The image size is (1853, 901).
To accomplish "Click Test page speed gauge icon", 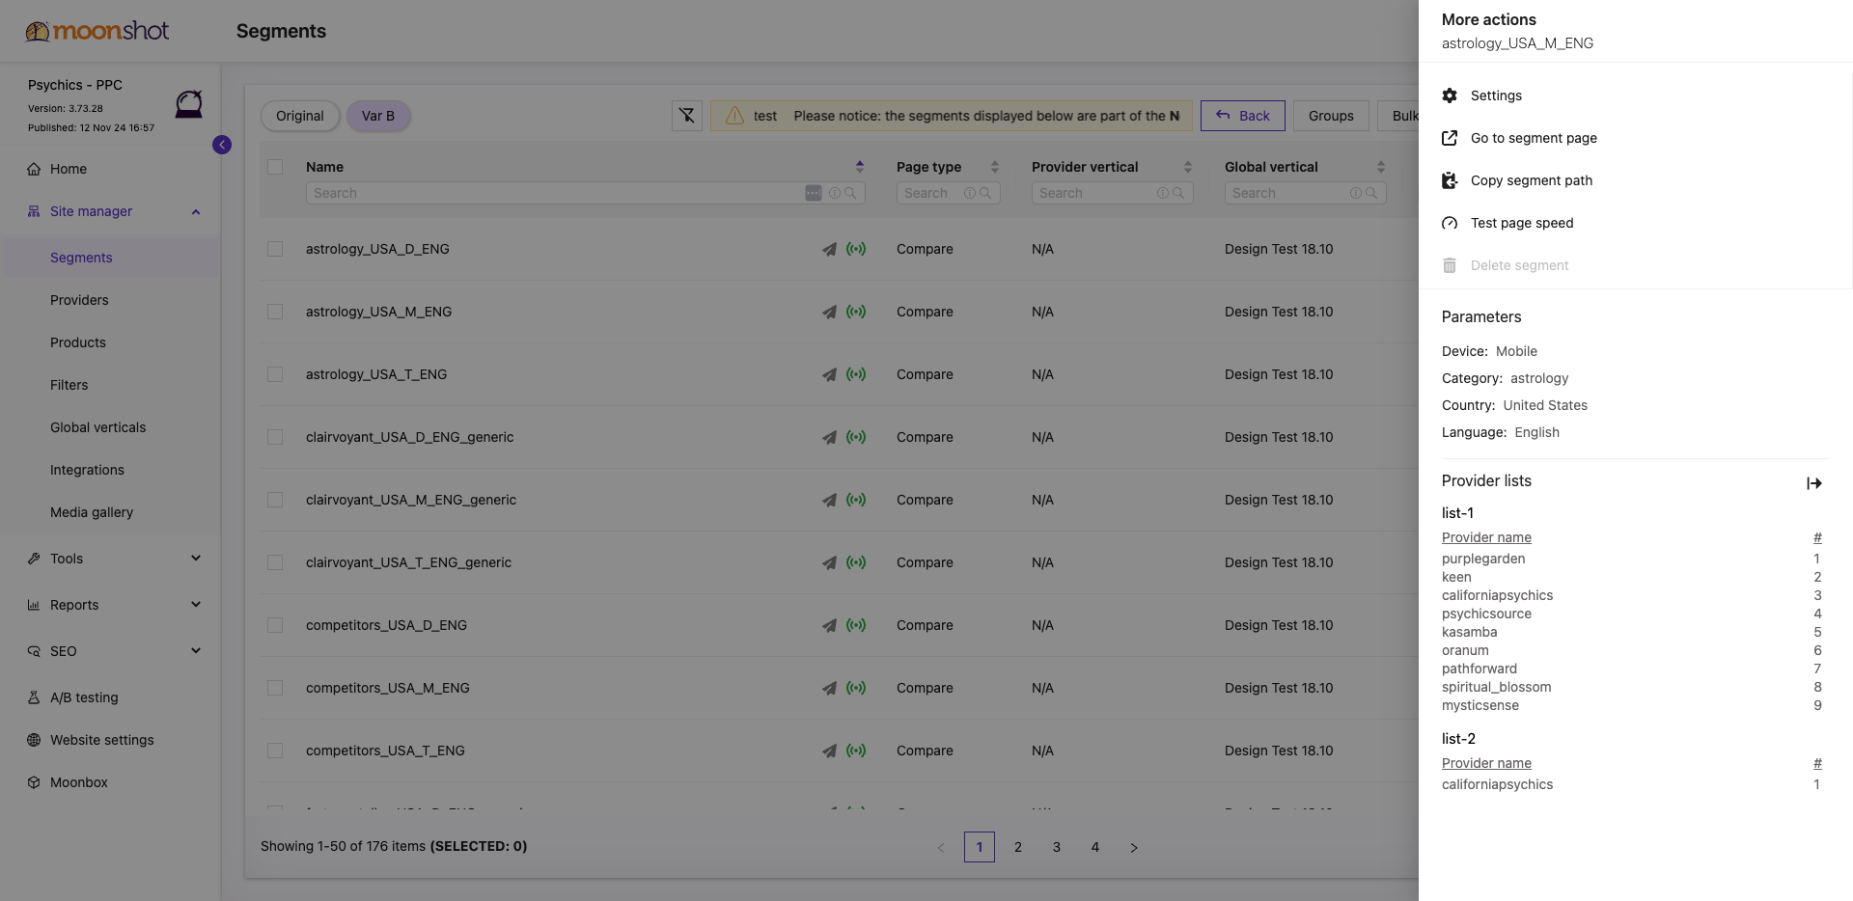I will pos(1450,223).
